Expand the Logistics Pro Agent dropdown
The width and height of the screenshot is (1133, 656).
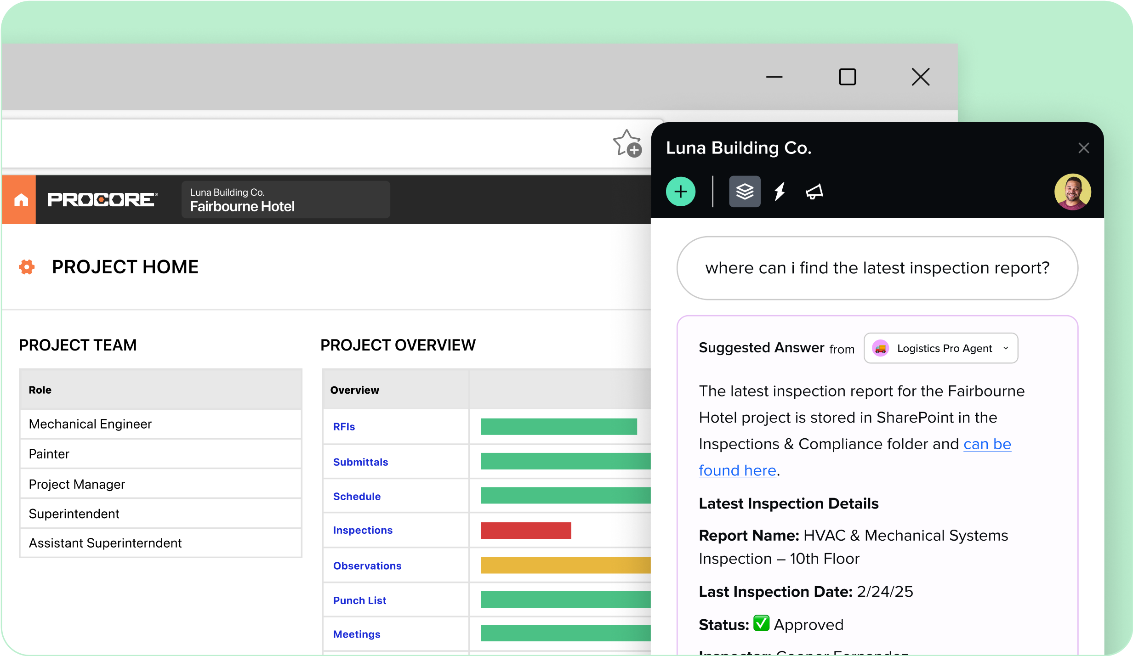pyautogui.click(x=940, y=348)
